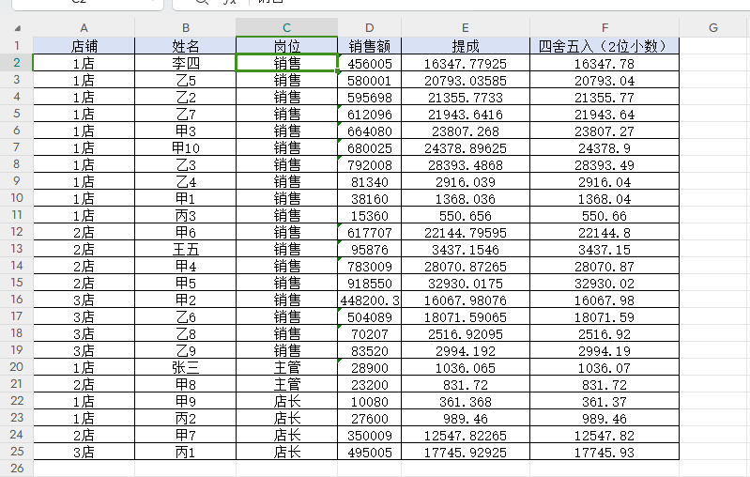This screenshot has height=477, width=750.
Task: Select sales amount cell 580001
Action: point(369,80)
